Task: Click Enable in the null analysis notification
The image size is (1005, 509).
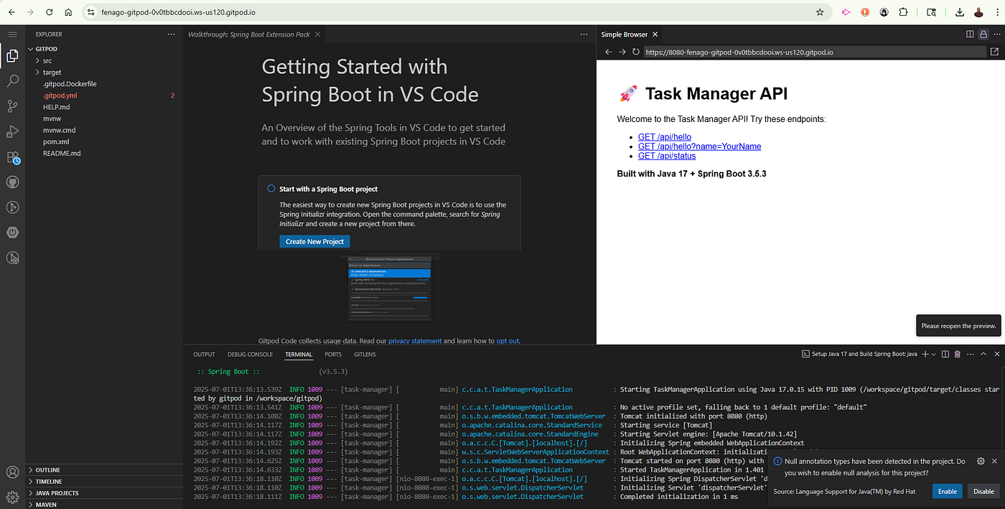Action: click(x=948, y=491)
